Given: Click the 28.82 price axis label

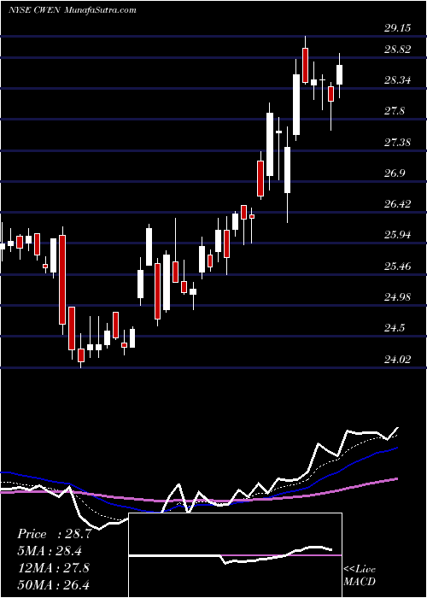Looking at the screenshot, I should 398,50.
